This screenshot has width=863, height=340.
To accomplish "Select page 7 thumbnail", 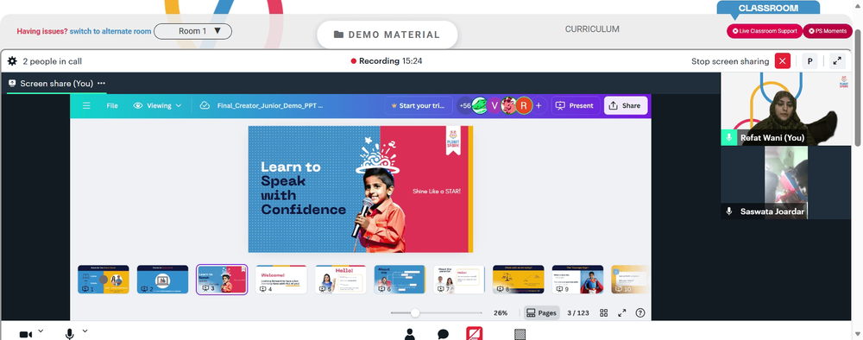I will point(459,280).
